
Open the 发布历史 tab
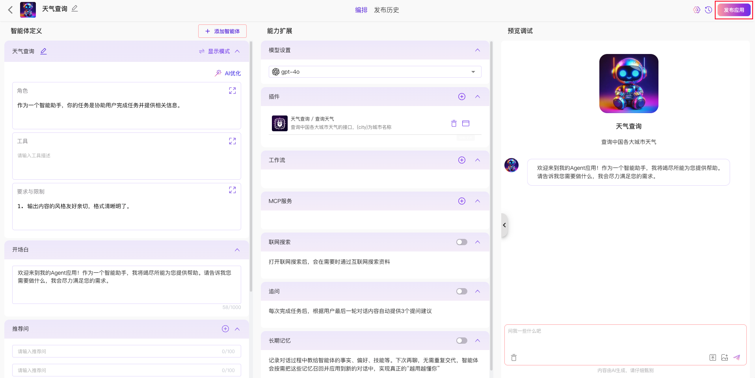click(x=386, y=10)
